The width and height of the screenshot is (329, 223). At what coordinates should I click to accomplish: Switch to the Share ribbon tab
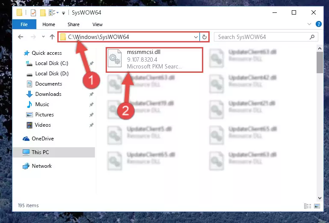74,24
